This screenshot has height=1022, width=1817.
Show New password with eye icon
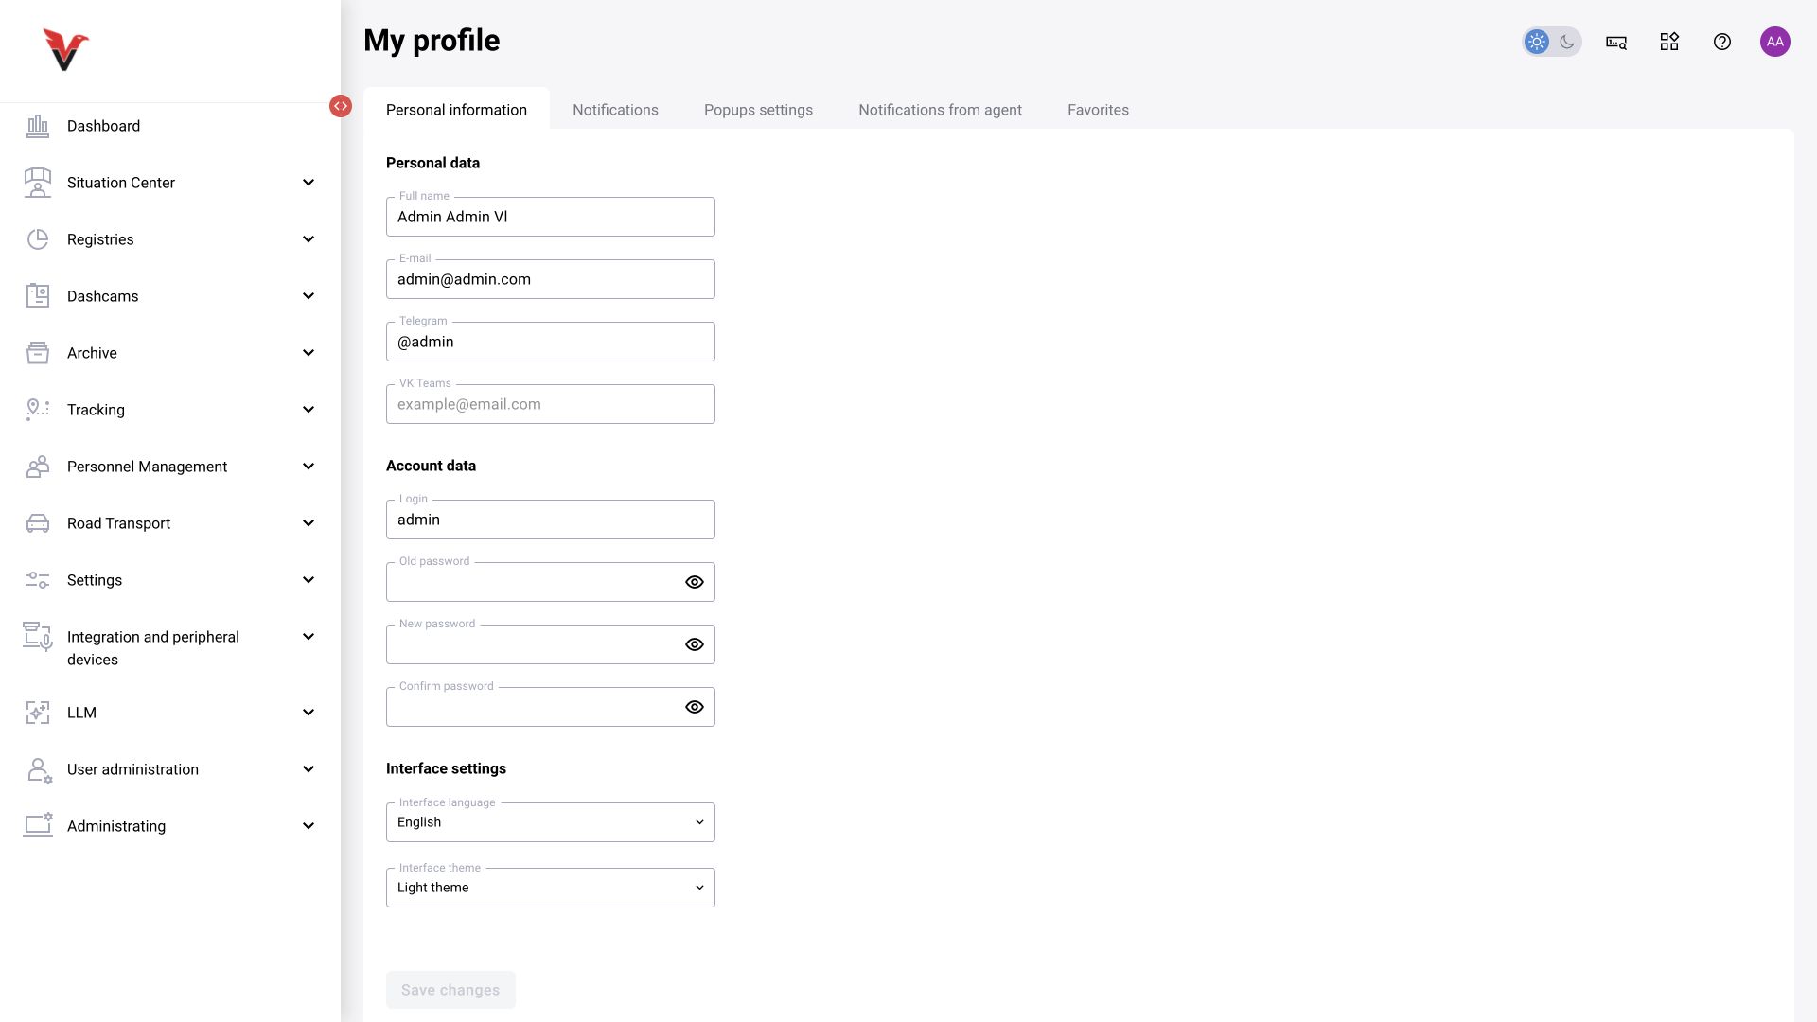(x=695, y=644)
